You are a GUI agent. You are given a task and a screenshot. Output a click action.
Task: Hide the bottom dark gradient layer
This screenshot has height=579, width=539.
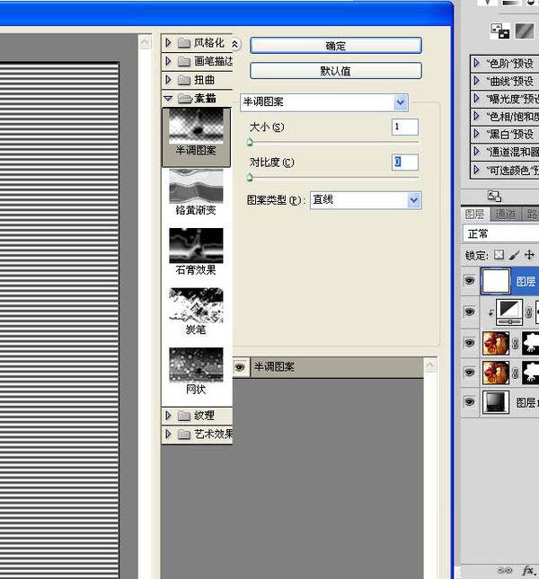click(470, 402)
